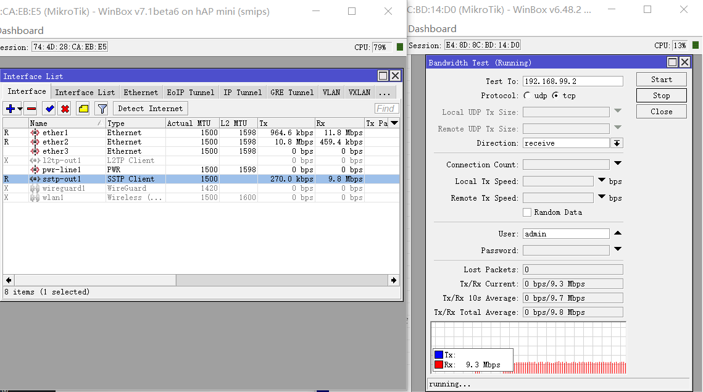The width and height of the screenshot is (703, 392).
Task: Open the funnel filter icon
Action: tap(102, 109)
